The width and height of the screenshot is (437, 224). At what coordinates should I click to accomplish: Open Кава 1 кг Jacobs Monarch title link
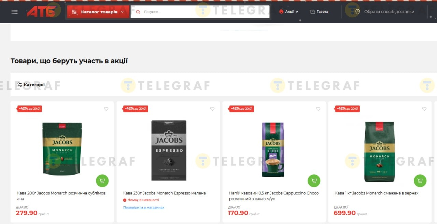pos(377,193)
